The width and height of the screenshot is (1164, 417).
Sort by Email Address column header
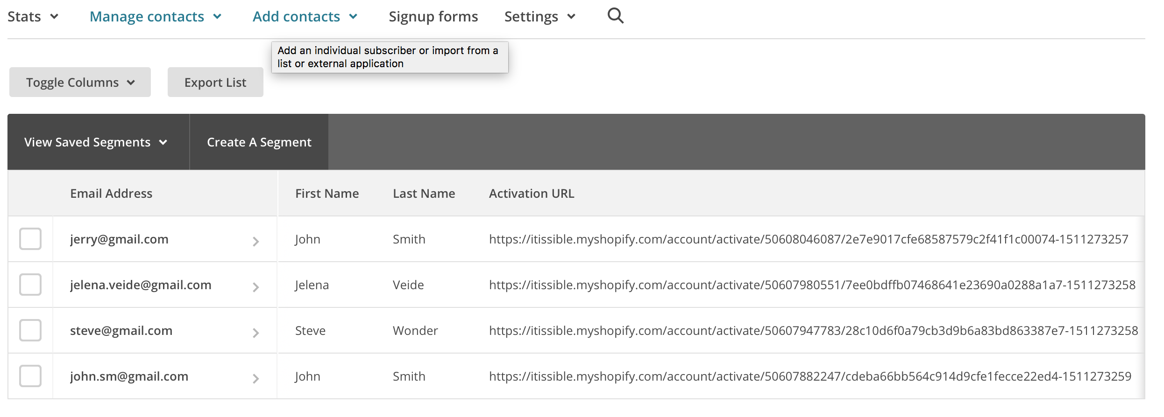point(111,194)
